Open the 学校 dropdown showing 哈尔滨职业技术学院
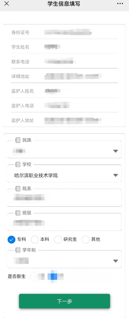 [x=64, y=175]
